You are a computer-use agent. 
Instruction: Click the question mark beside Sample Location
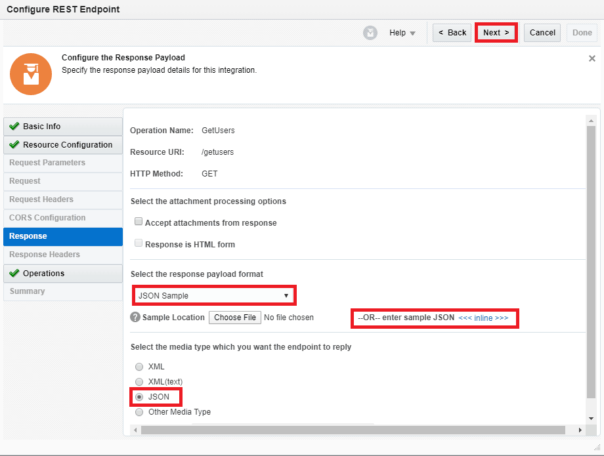[x=135, y=318]
